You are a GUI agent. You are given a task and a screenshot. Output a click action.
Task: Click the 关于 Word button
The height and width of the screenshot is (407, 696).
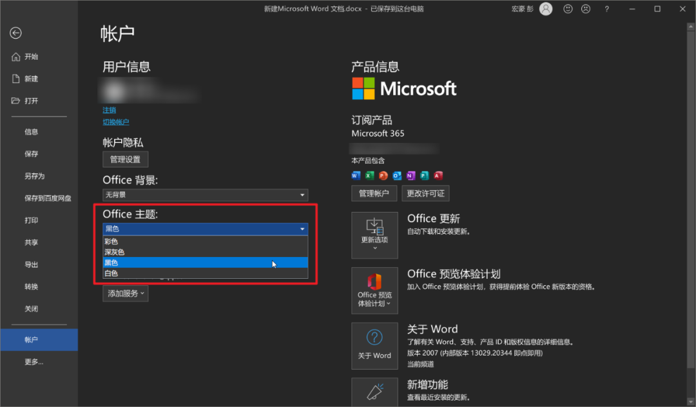(374, 346)
